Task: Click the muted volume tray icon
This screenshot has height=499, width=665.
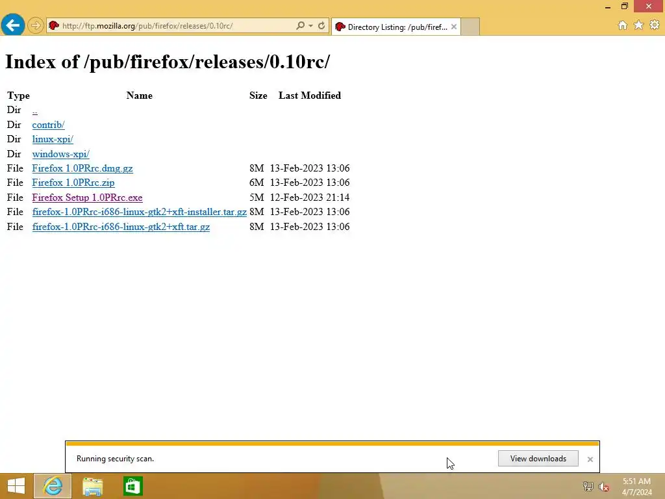Action: tap(604, 487)
